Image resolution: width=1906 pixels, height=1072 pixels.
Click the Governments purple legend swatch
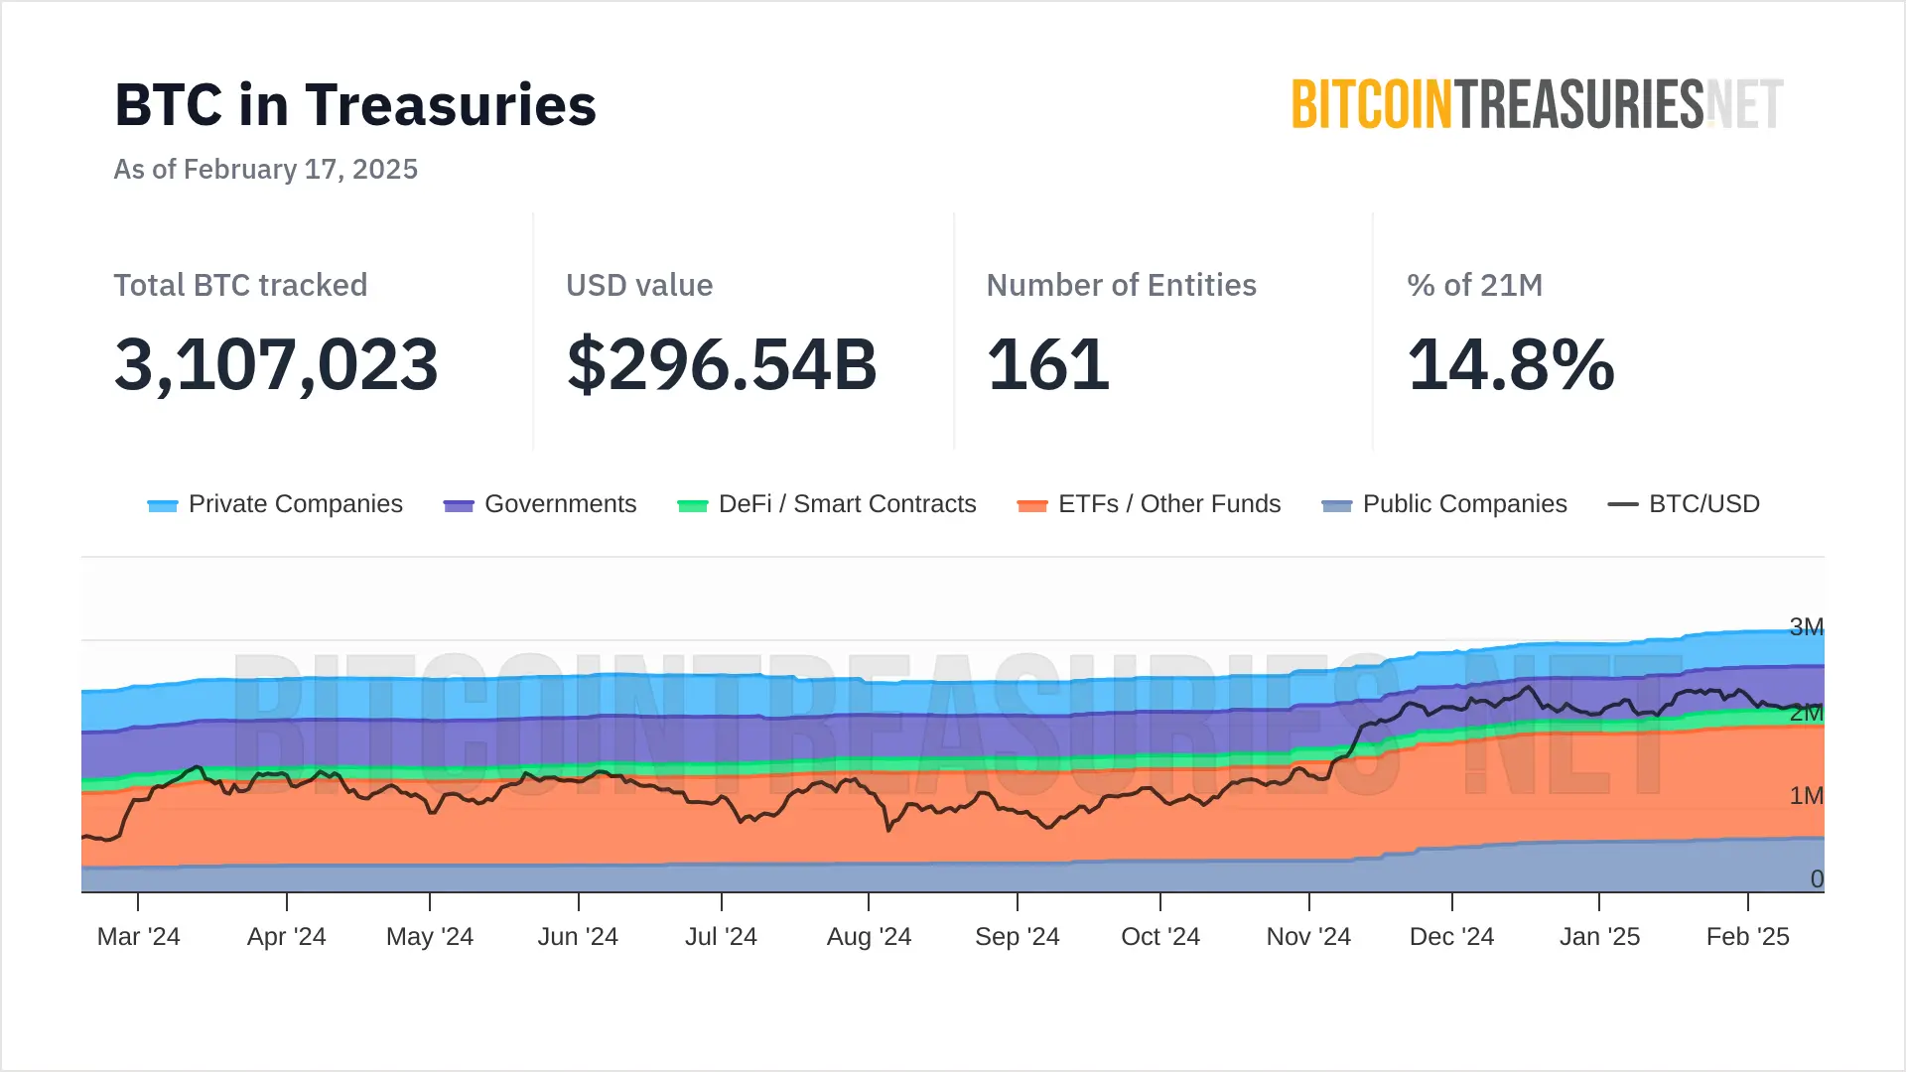tap(459, 505)
